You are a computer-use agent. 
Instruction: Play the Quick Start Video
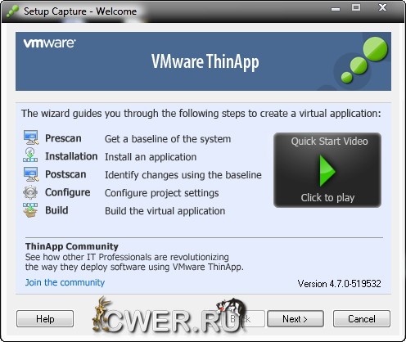327,170
